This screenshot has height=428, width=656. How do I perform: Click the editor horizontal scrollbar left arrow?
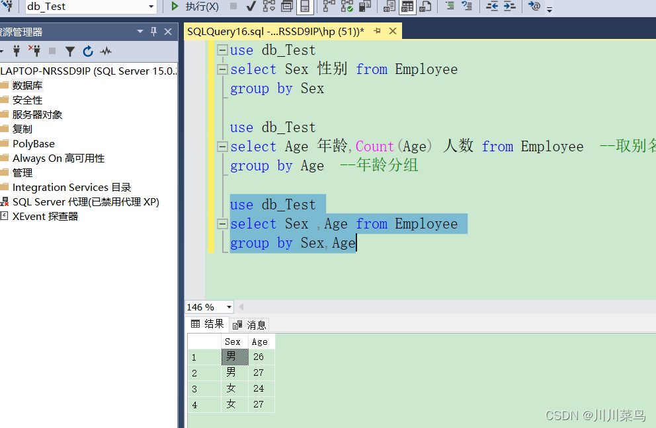coord(241,306)
